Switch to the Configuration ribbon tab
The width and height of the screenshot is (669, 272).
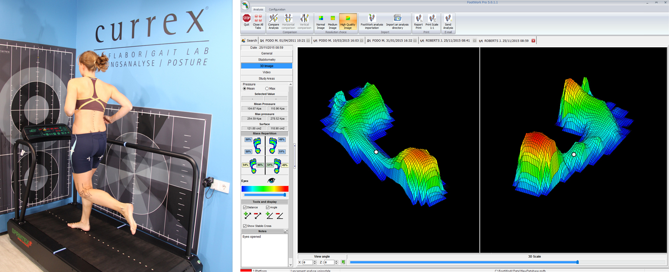coord(277,9)
